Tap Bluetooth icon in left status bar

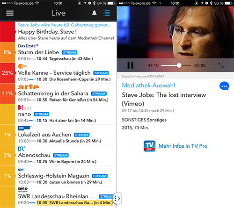[x=94, y=3]
